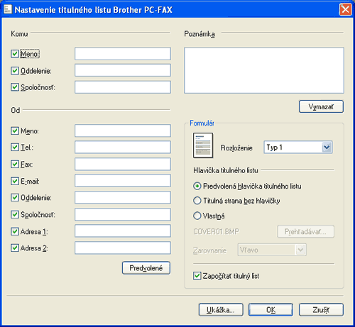
Task: Open the Rozloženie Typ 1 dropdown
Action: pyautogui.click(x=298, y=148)
